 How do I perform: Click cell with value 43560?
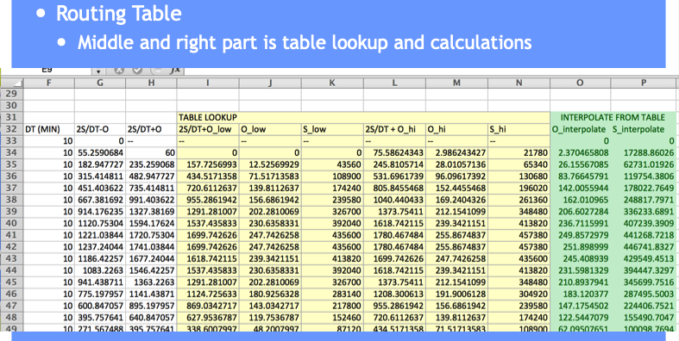pyautogui.click(x=332, y=164)
